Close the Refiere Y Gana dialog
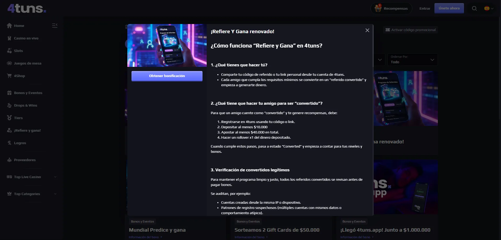501x240 pixels. coord(367,30)
